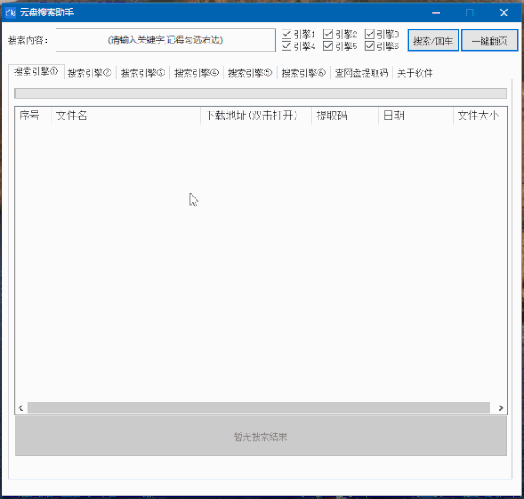Open the 搜索引擎③ tab

tap(143, 73)
